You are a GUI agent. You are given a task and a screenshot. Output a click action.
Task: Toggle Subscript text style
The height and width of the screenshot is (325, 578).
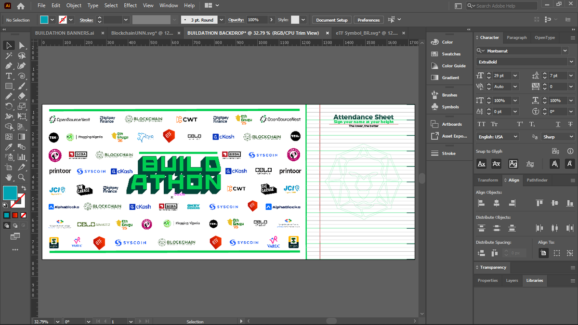tap(533, 124)
